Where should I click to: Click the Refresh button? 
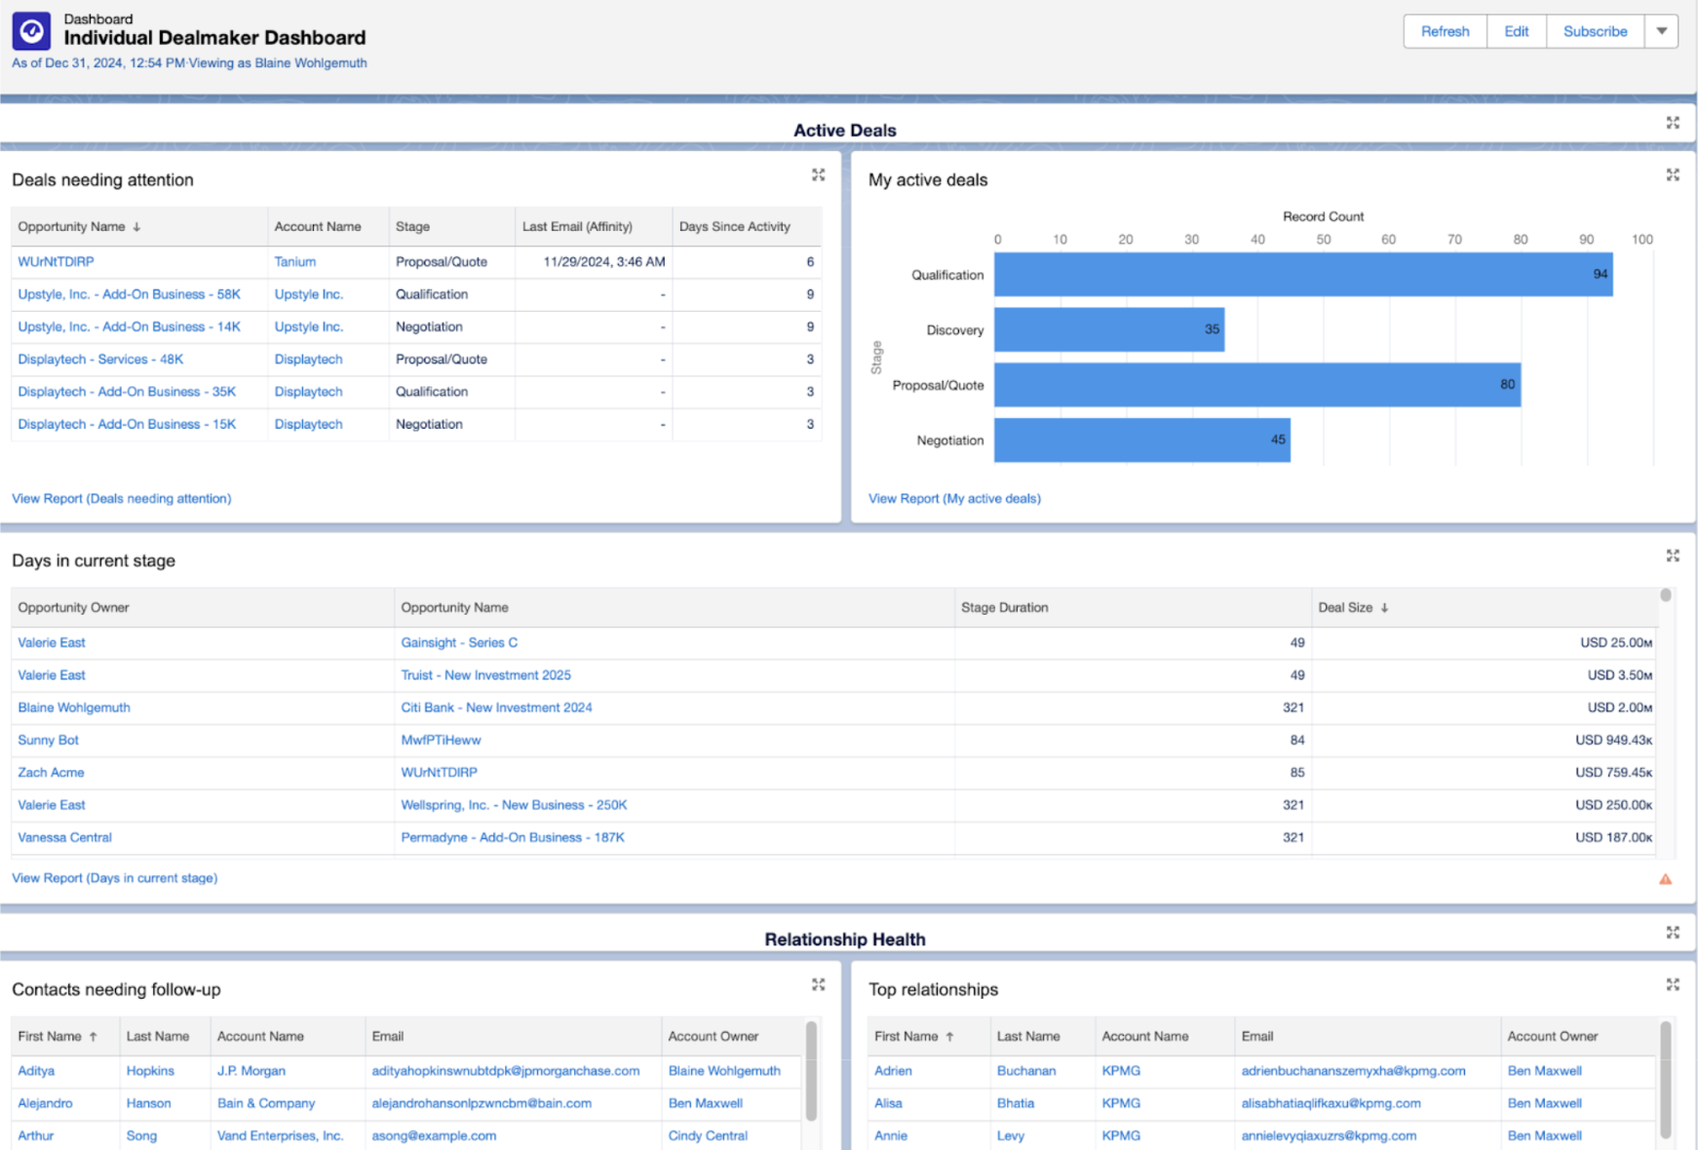(x=1445, y=30)
